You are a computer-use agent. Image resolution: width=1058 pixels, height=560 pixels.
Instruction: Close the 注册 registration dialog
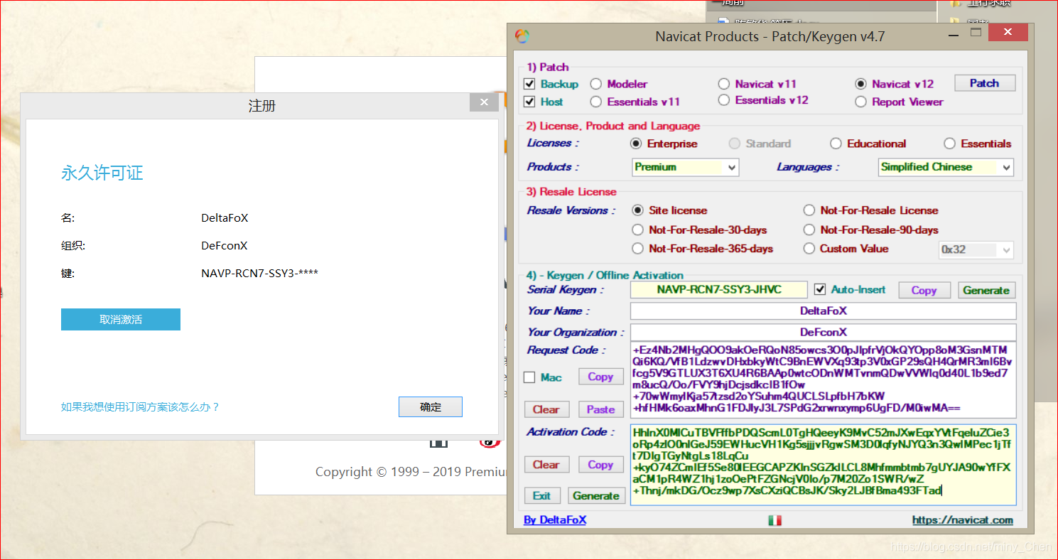484,103
